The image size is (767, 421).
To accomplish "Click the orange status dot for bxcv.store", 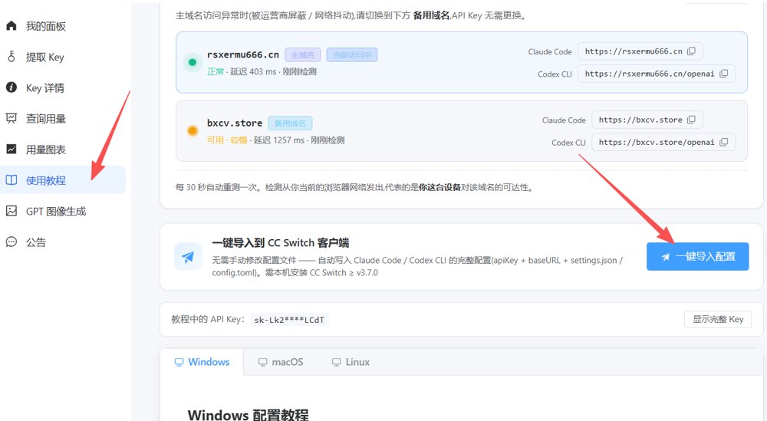I will point(193,130).
